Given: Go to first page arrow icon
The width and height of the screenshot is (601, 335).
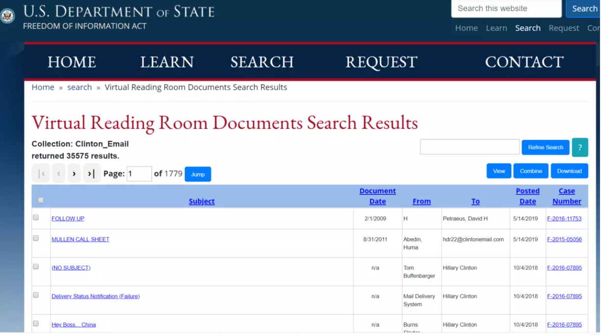Looking at the screenshot, I should (x=41, y=174).
